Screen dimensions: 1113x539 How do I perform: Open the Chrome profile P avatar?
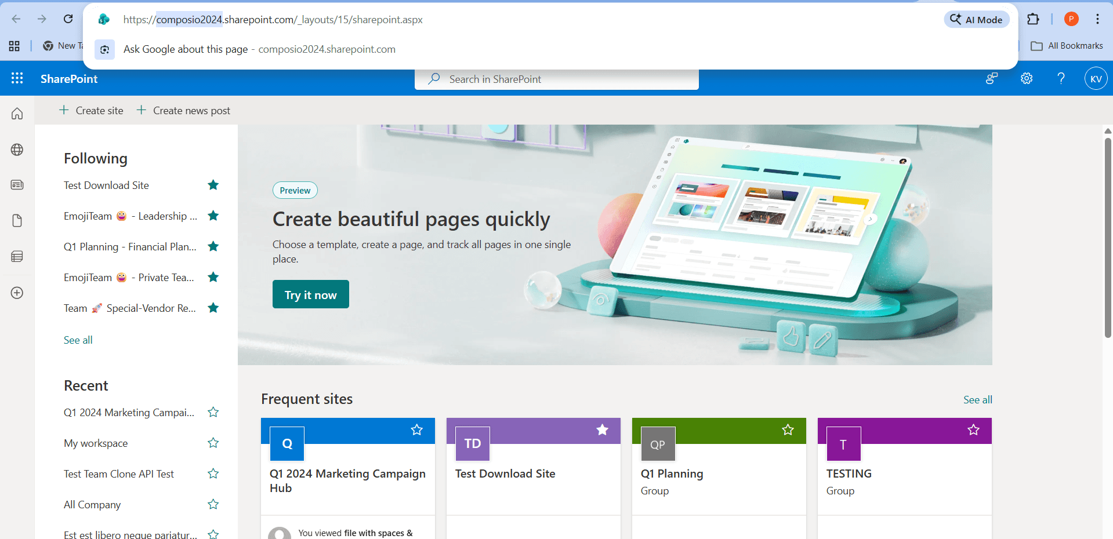(x=1071, y=19)
